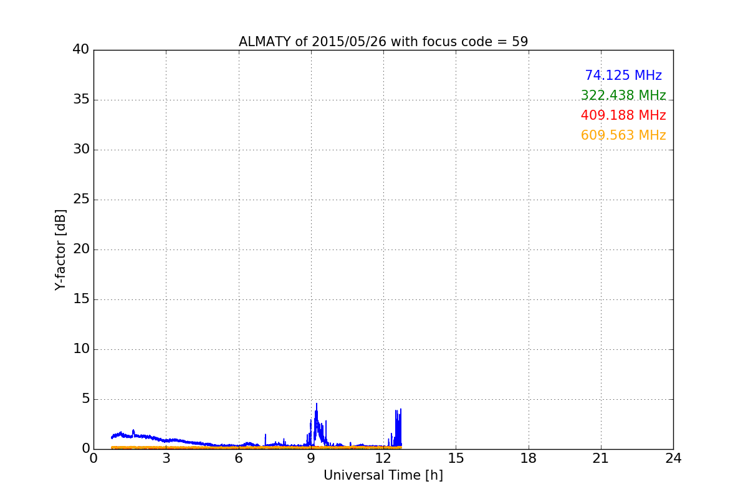Click the plot title 'ALMATY of 2015/05/26'
Screen dimensions: 748x499
coord(383,42)
